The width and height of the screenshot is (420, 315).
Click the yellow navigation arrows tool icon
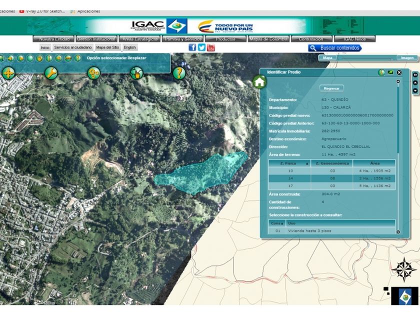coord(8,73)
